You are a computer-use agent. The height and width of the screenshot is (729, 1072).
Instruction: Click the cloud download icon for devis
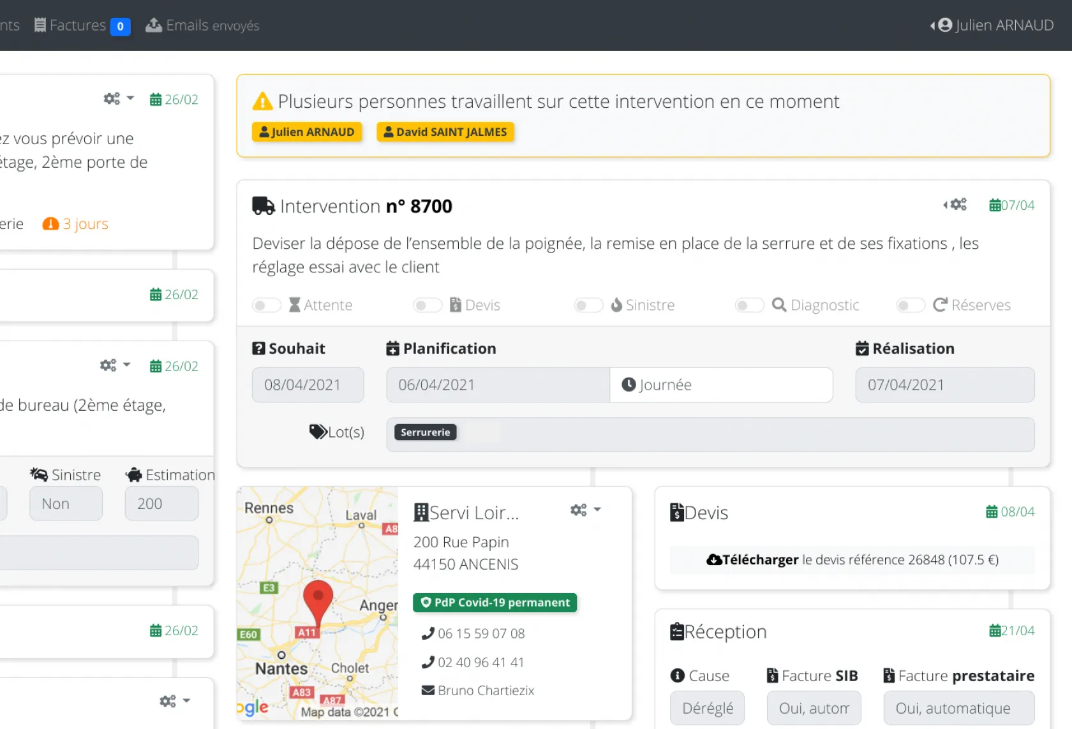(714, 560)
